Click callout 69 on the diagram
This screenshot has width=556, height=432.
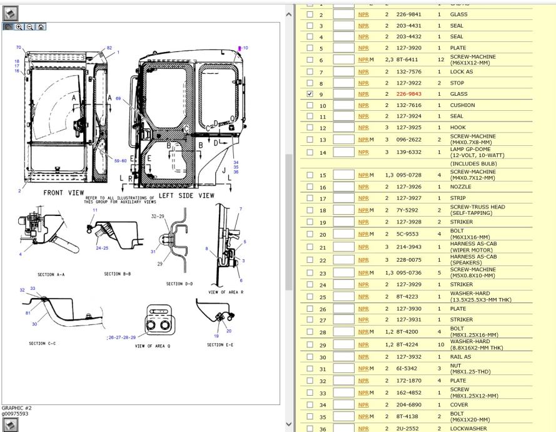(118, 98)
